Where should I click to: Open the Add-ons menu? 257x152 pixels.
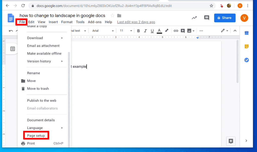[95, 22]
